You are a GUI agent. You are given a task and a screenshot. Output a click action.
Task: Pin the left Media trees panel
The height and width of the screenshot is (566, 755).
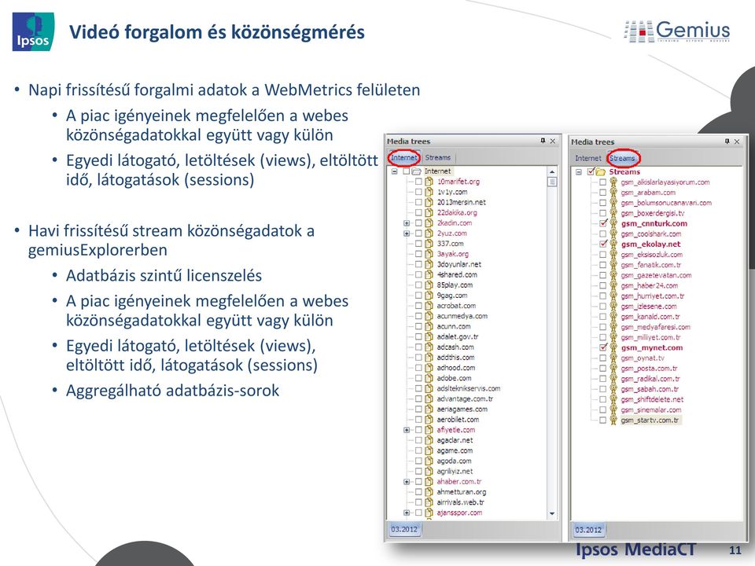coord(543,141)
